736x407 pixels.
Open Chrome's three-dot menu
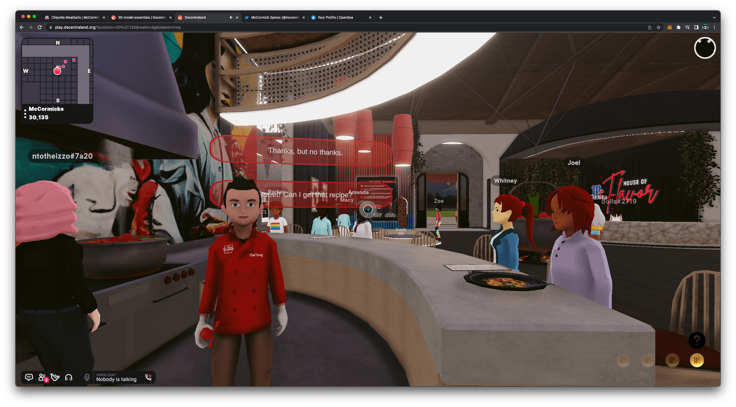[714, 27]
